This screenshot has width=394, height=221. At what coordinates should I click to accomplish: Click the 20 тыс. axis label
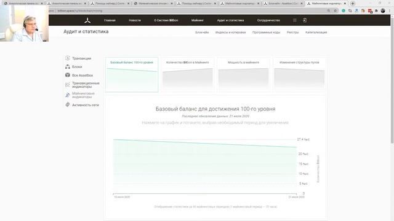(304, 154)
